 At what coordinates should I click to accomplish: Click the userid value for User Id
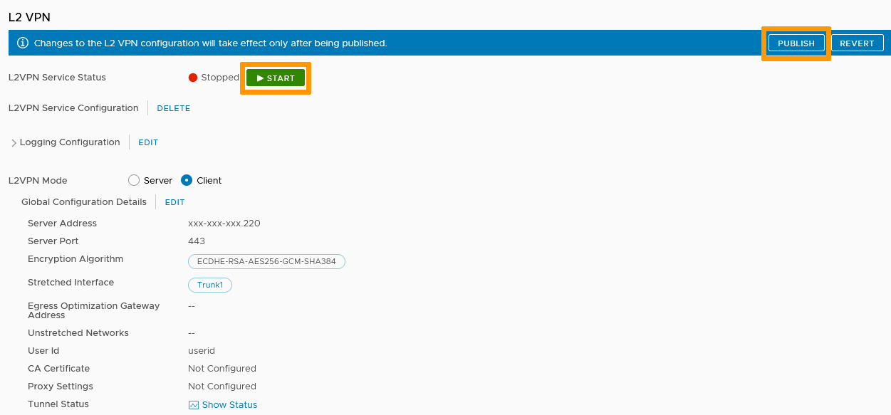coord(202,351)
